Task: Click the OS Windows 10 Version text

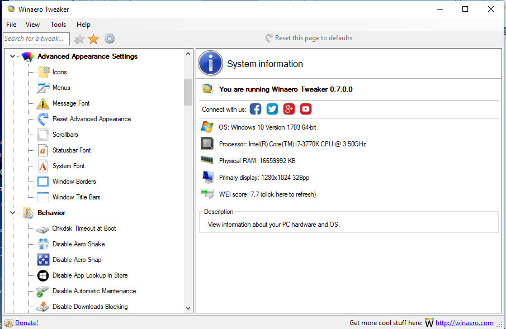Action: tap(267, 127)
